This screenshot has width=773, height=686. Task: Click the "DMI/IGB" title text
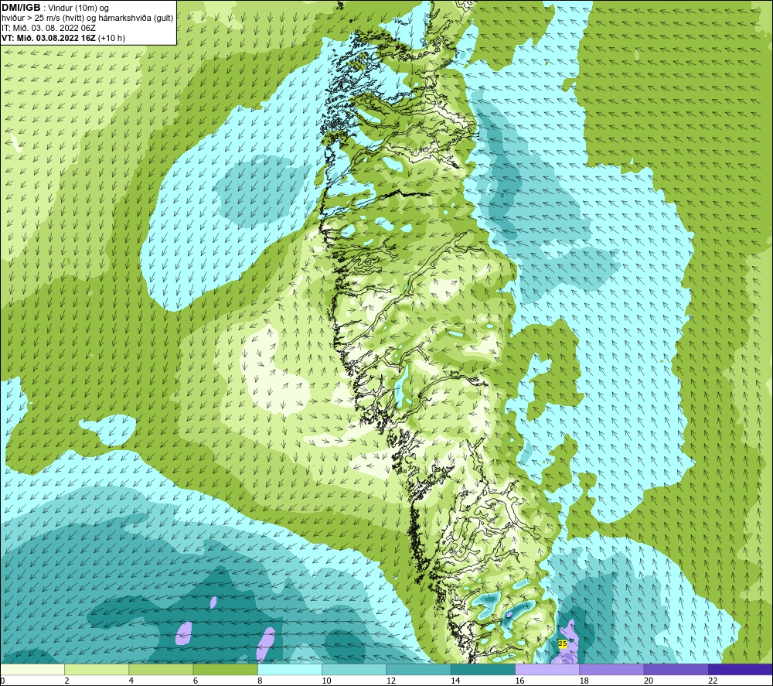coord(21,8)
